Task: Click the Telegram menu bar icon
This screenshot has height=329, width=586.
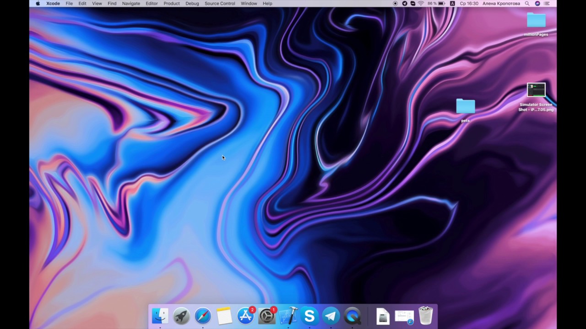Action: [x=405, y=4]
